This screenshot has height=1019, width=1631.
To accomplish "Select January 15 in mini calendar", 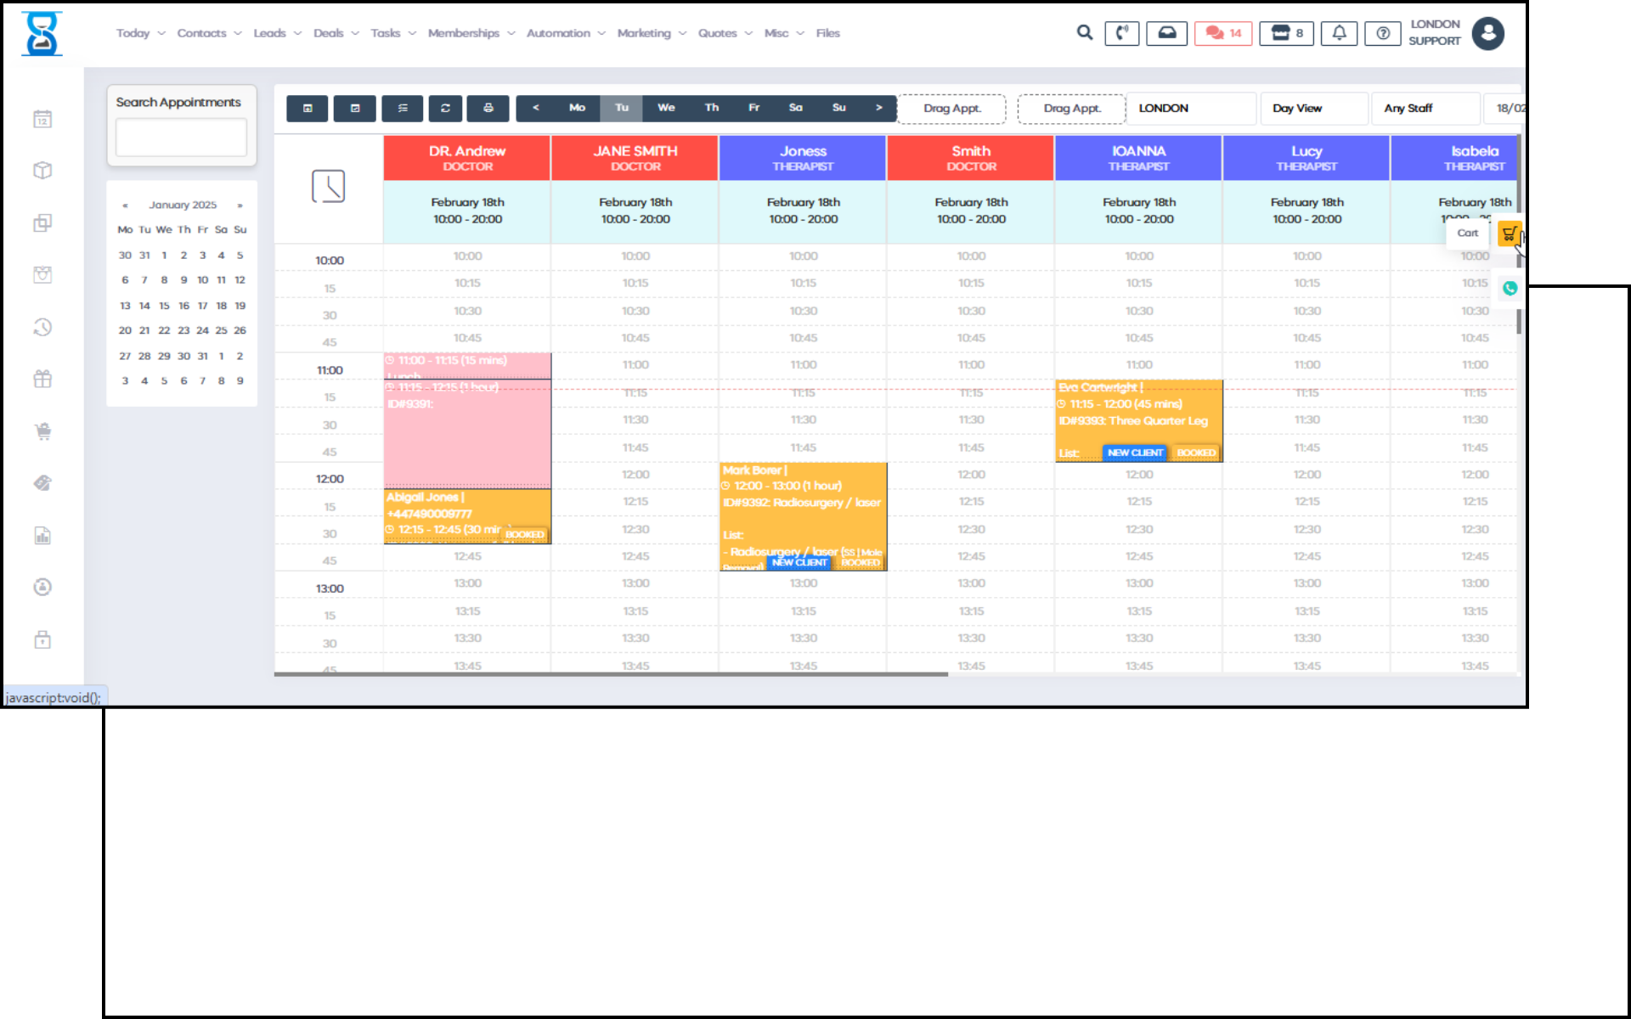I will [x=164, y=306].
